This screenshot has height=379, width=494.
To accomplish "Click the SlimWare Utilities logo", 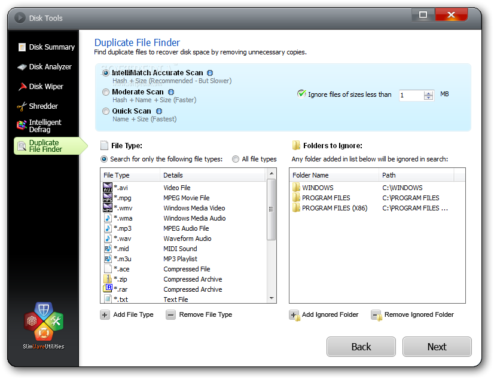I will point(44,326).
